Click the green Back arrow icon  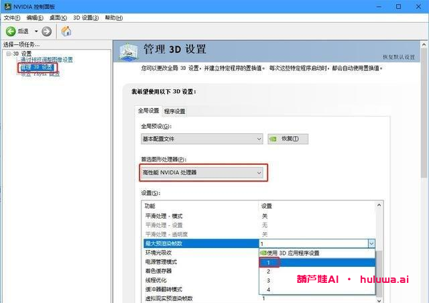point(11,32)
